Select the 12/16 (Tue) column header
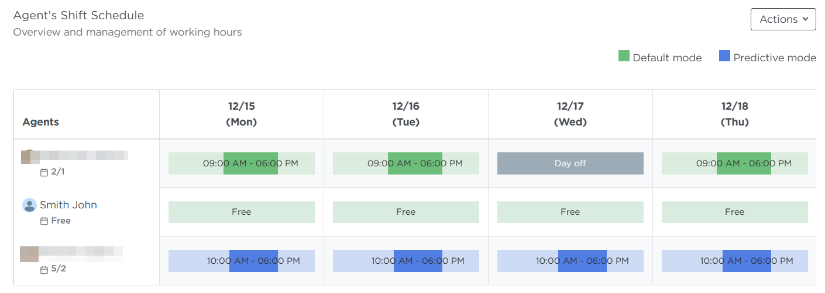825x293 pixels. point(405,114)
